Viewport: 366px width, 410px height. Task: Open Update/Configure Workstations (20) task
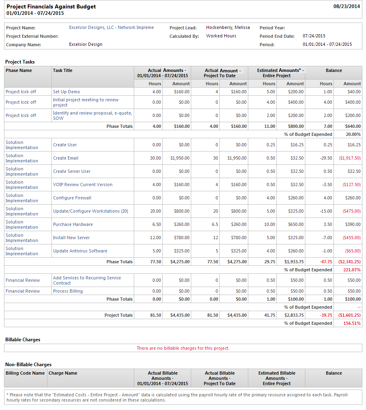90,211
